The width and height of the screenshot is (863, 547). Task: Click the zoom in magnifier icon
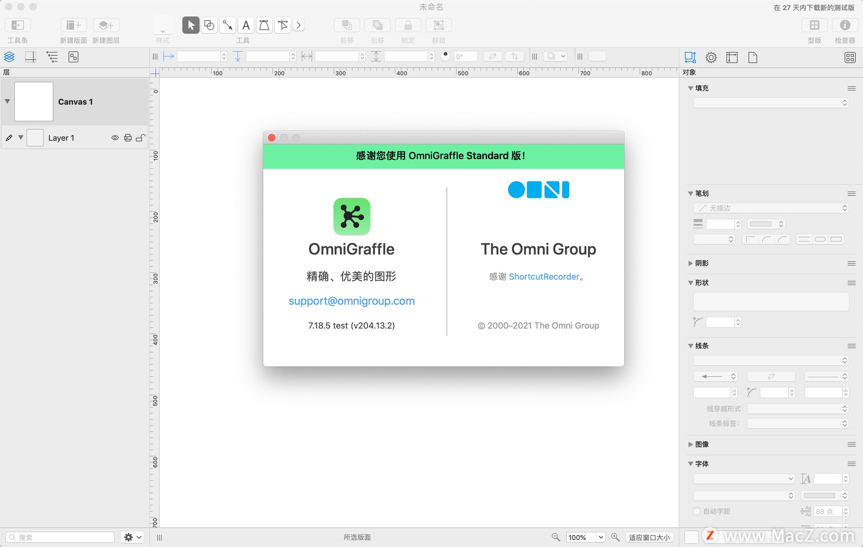pyautogui.click(x=615, y=537)
